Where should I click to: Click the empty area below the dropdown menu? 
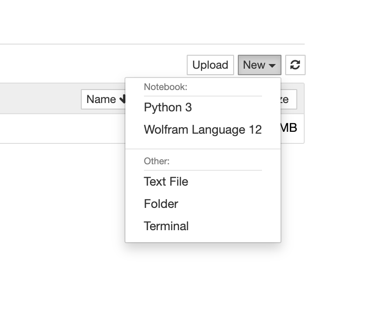(203, 278)
